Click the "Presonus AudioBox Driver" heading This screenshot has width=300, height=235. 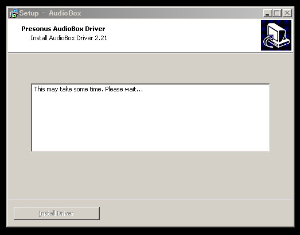click(x=63, y=29)
